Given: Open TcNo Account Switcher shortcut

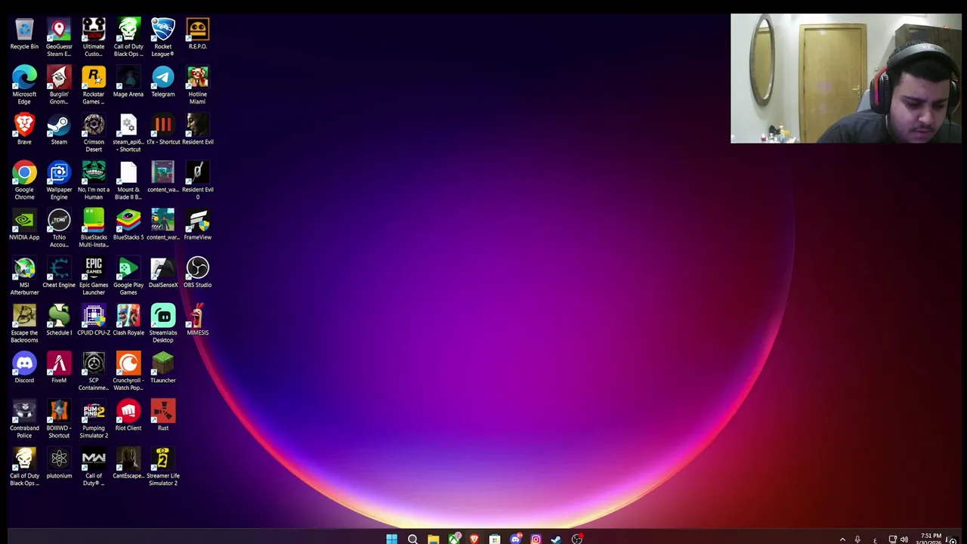Looking at the screenshot, I should point(59,228).
